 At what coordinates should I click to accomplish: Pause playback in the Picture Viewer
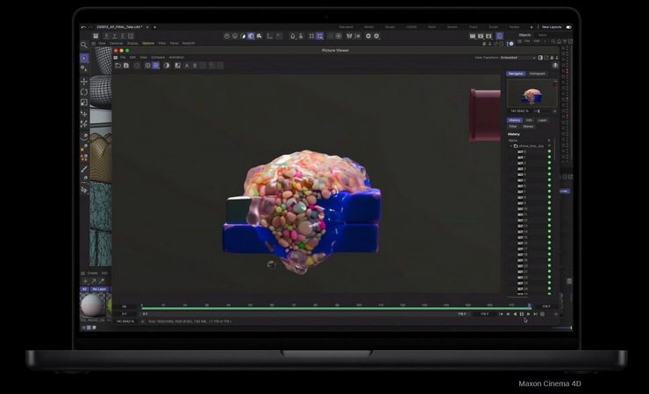[521, 313]
